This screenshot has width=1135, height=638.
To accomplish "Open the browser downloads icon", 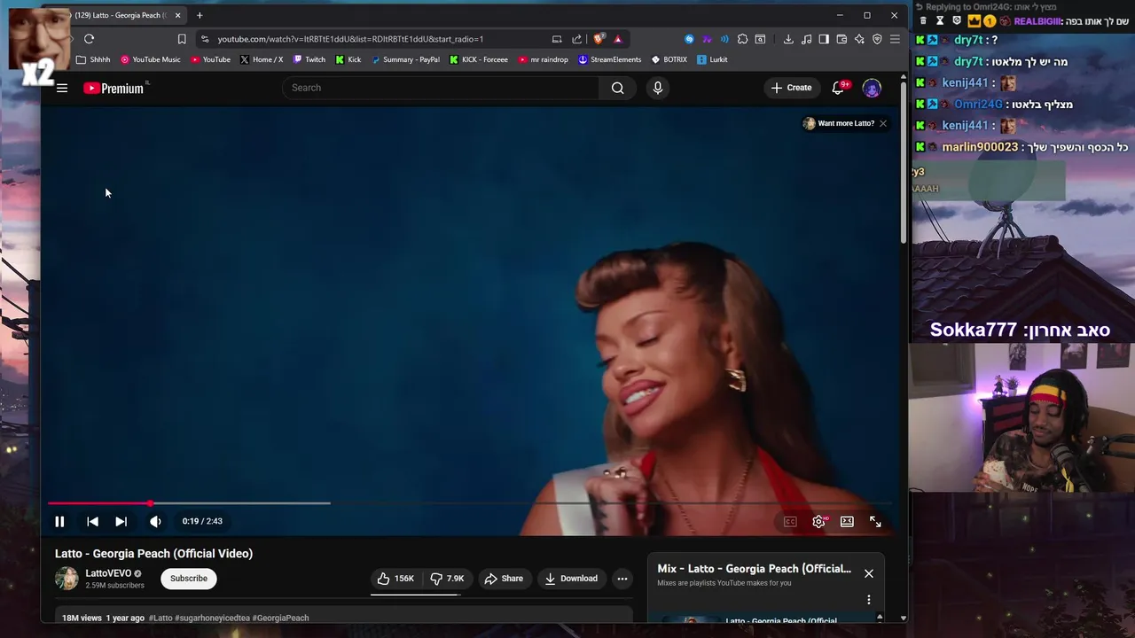I will (x=788, y=39).
